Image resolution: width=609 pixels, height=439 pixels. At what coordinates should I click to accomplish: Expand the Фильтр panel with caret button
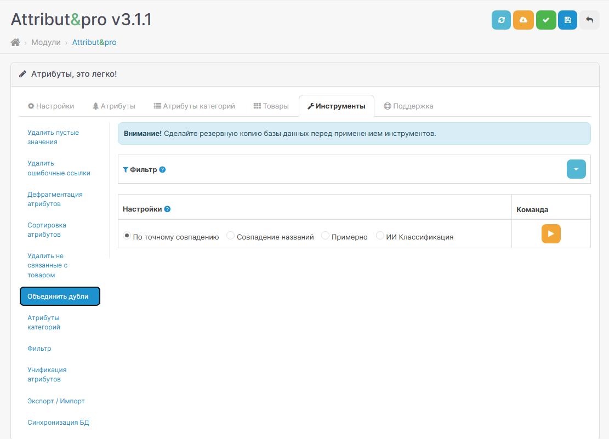point(576,169)
